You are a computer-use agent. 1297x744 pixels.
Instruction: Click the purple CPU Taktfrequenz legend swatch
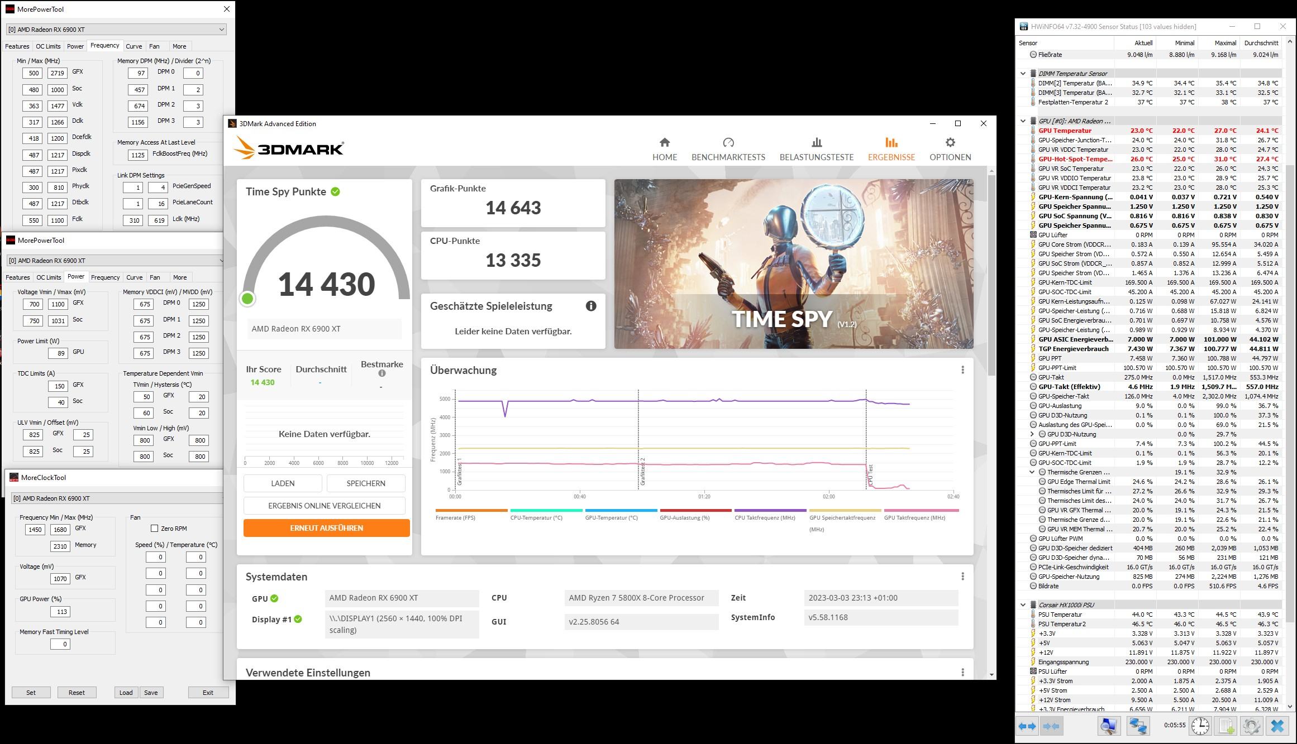pos(770,510)
